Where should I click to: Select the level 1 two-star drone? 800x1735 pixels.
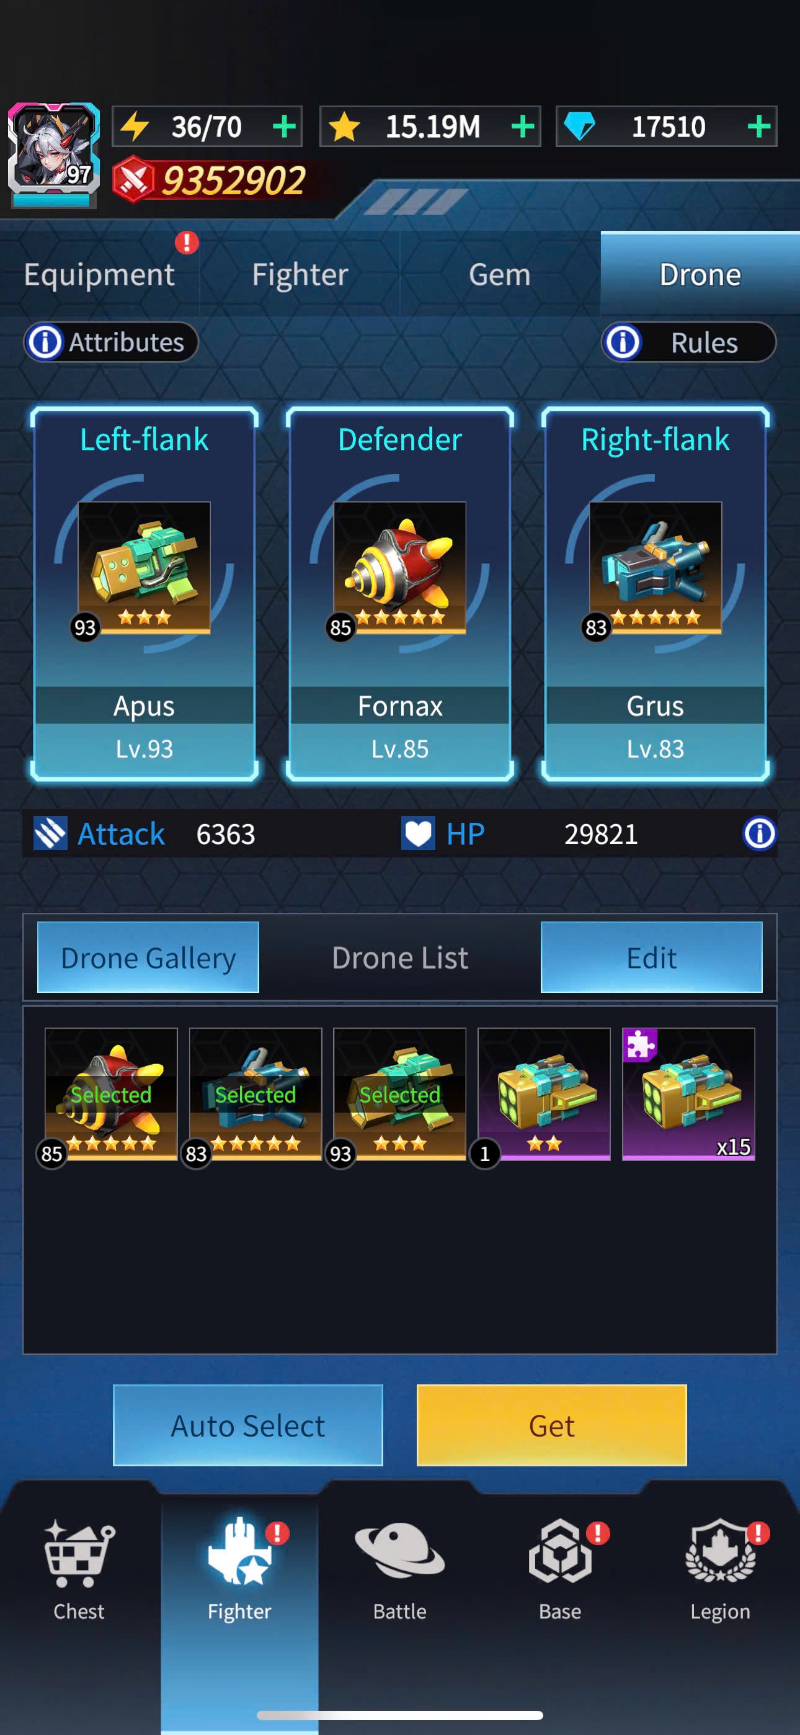tap(543, 1095)
